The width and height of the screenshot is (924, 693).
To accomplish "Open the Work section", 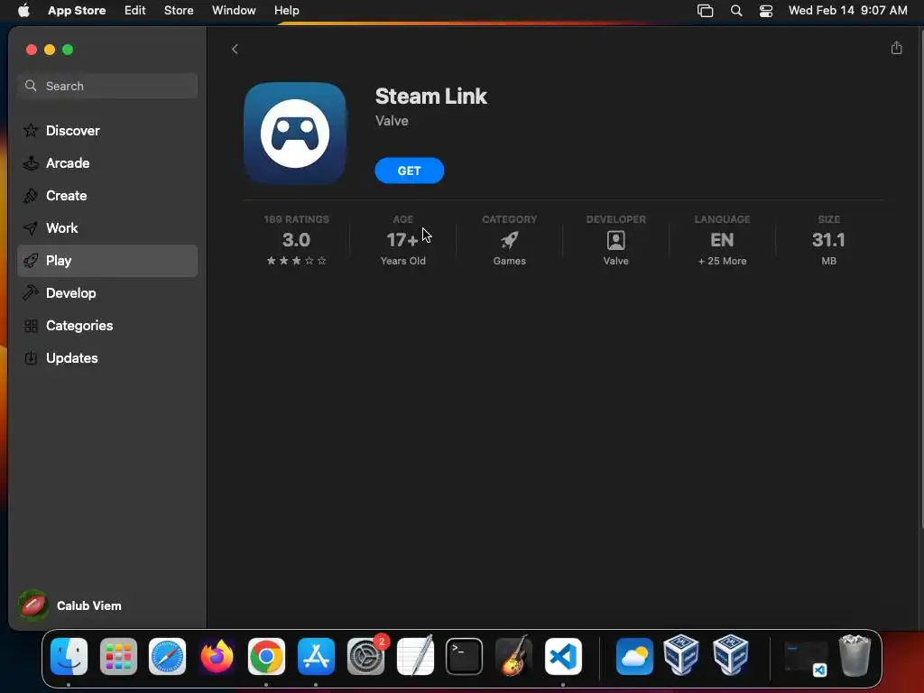I will [x=108, y=228].
